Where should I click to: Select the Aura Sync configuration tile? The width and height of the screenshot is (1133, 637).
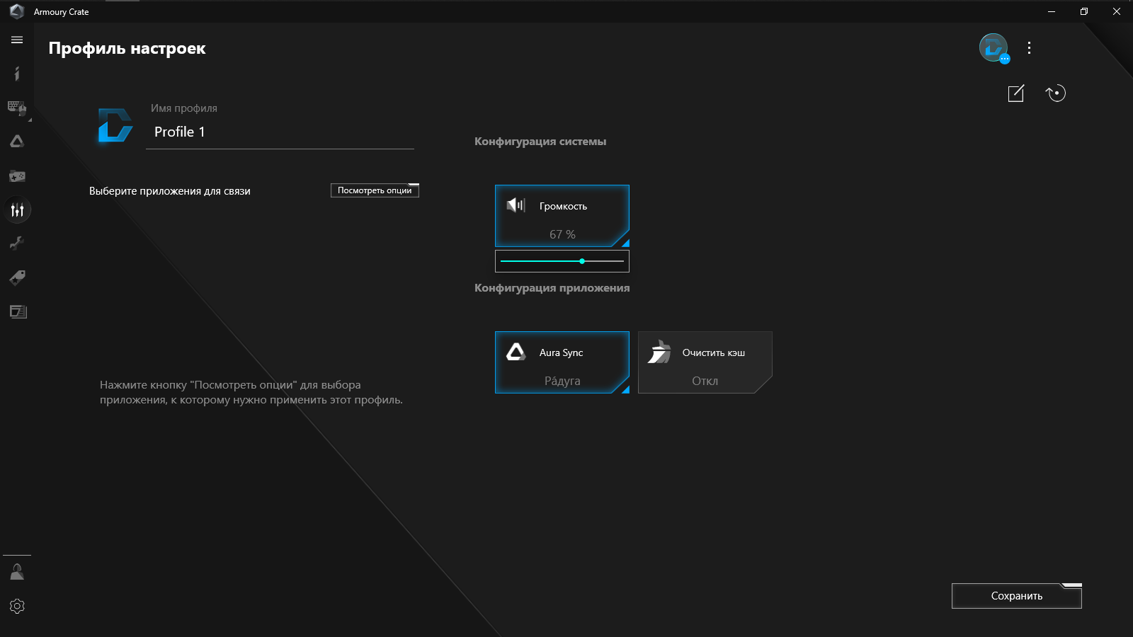coord(562,362)
